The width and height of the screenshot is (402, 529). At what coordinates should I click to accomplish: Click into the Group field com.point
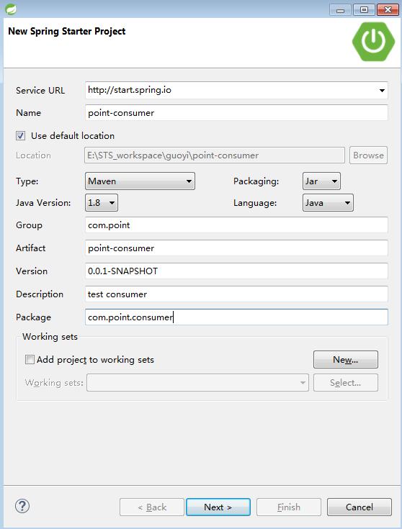tap(236, 225)
